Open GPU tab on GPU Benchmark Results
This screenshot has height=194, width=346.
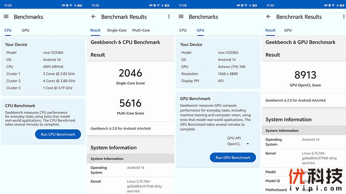point(288,30)
